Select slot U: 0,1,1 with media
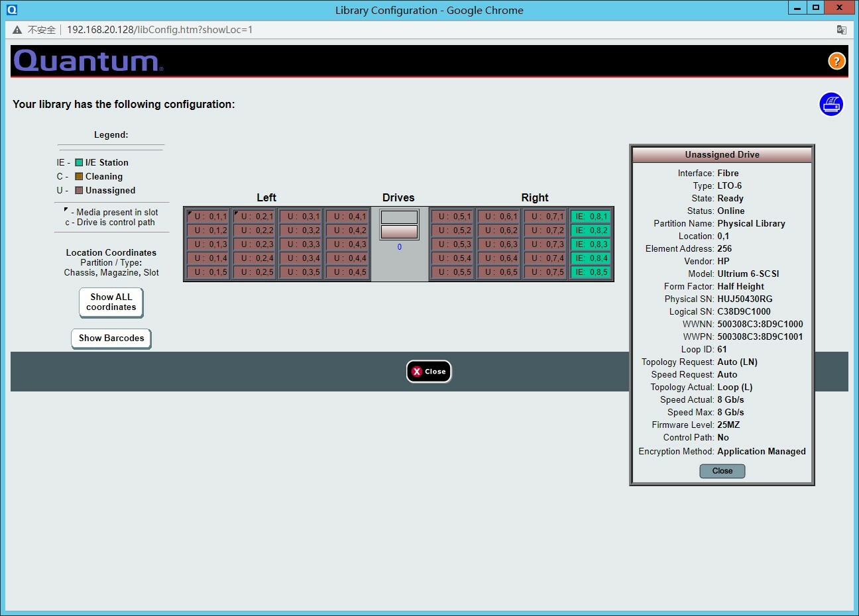This screenshot has width=859, height=616. point(207,217)
